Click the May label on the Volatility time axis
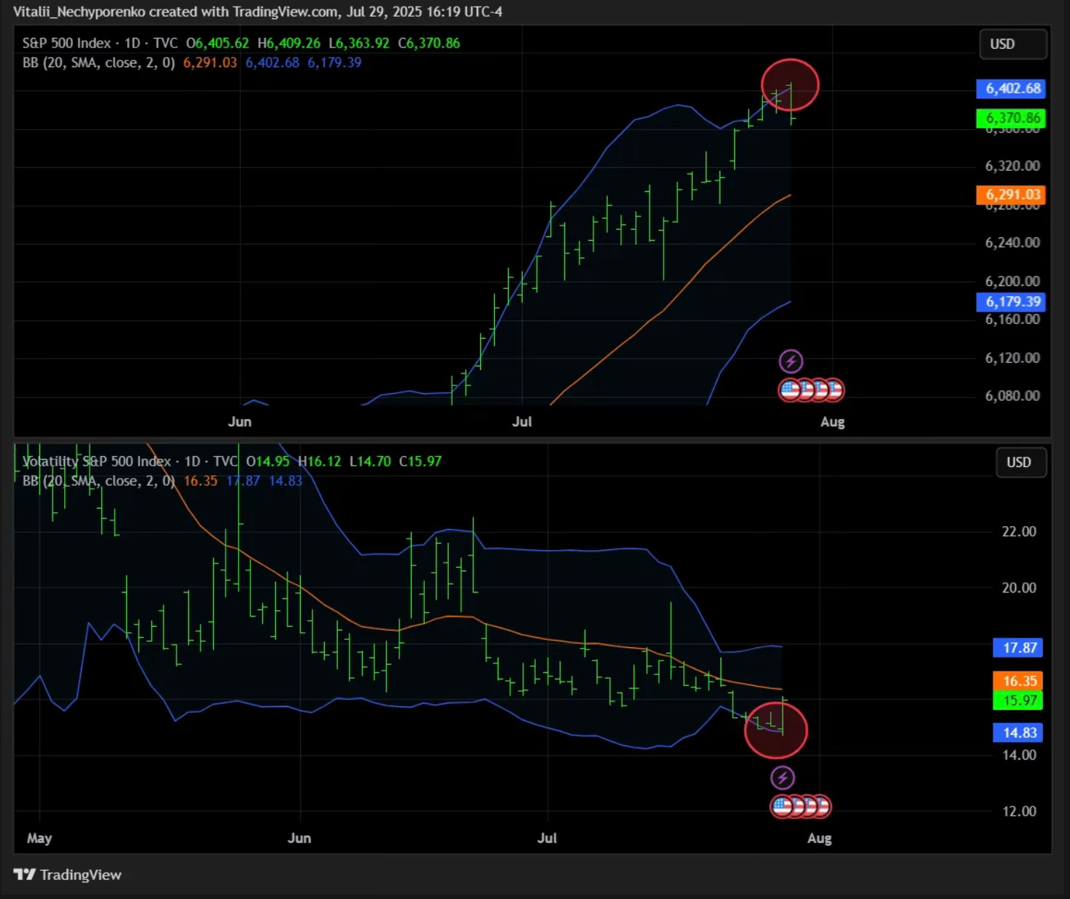Image resolution: width=1070 pixels, height=899 pixels. click(39, 838)
